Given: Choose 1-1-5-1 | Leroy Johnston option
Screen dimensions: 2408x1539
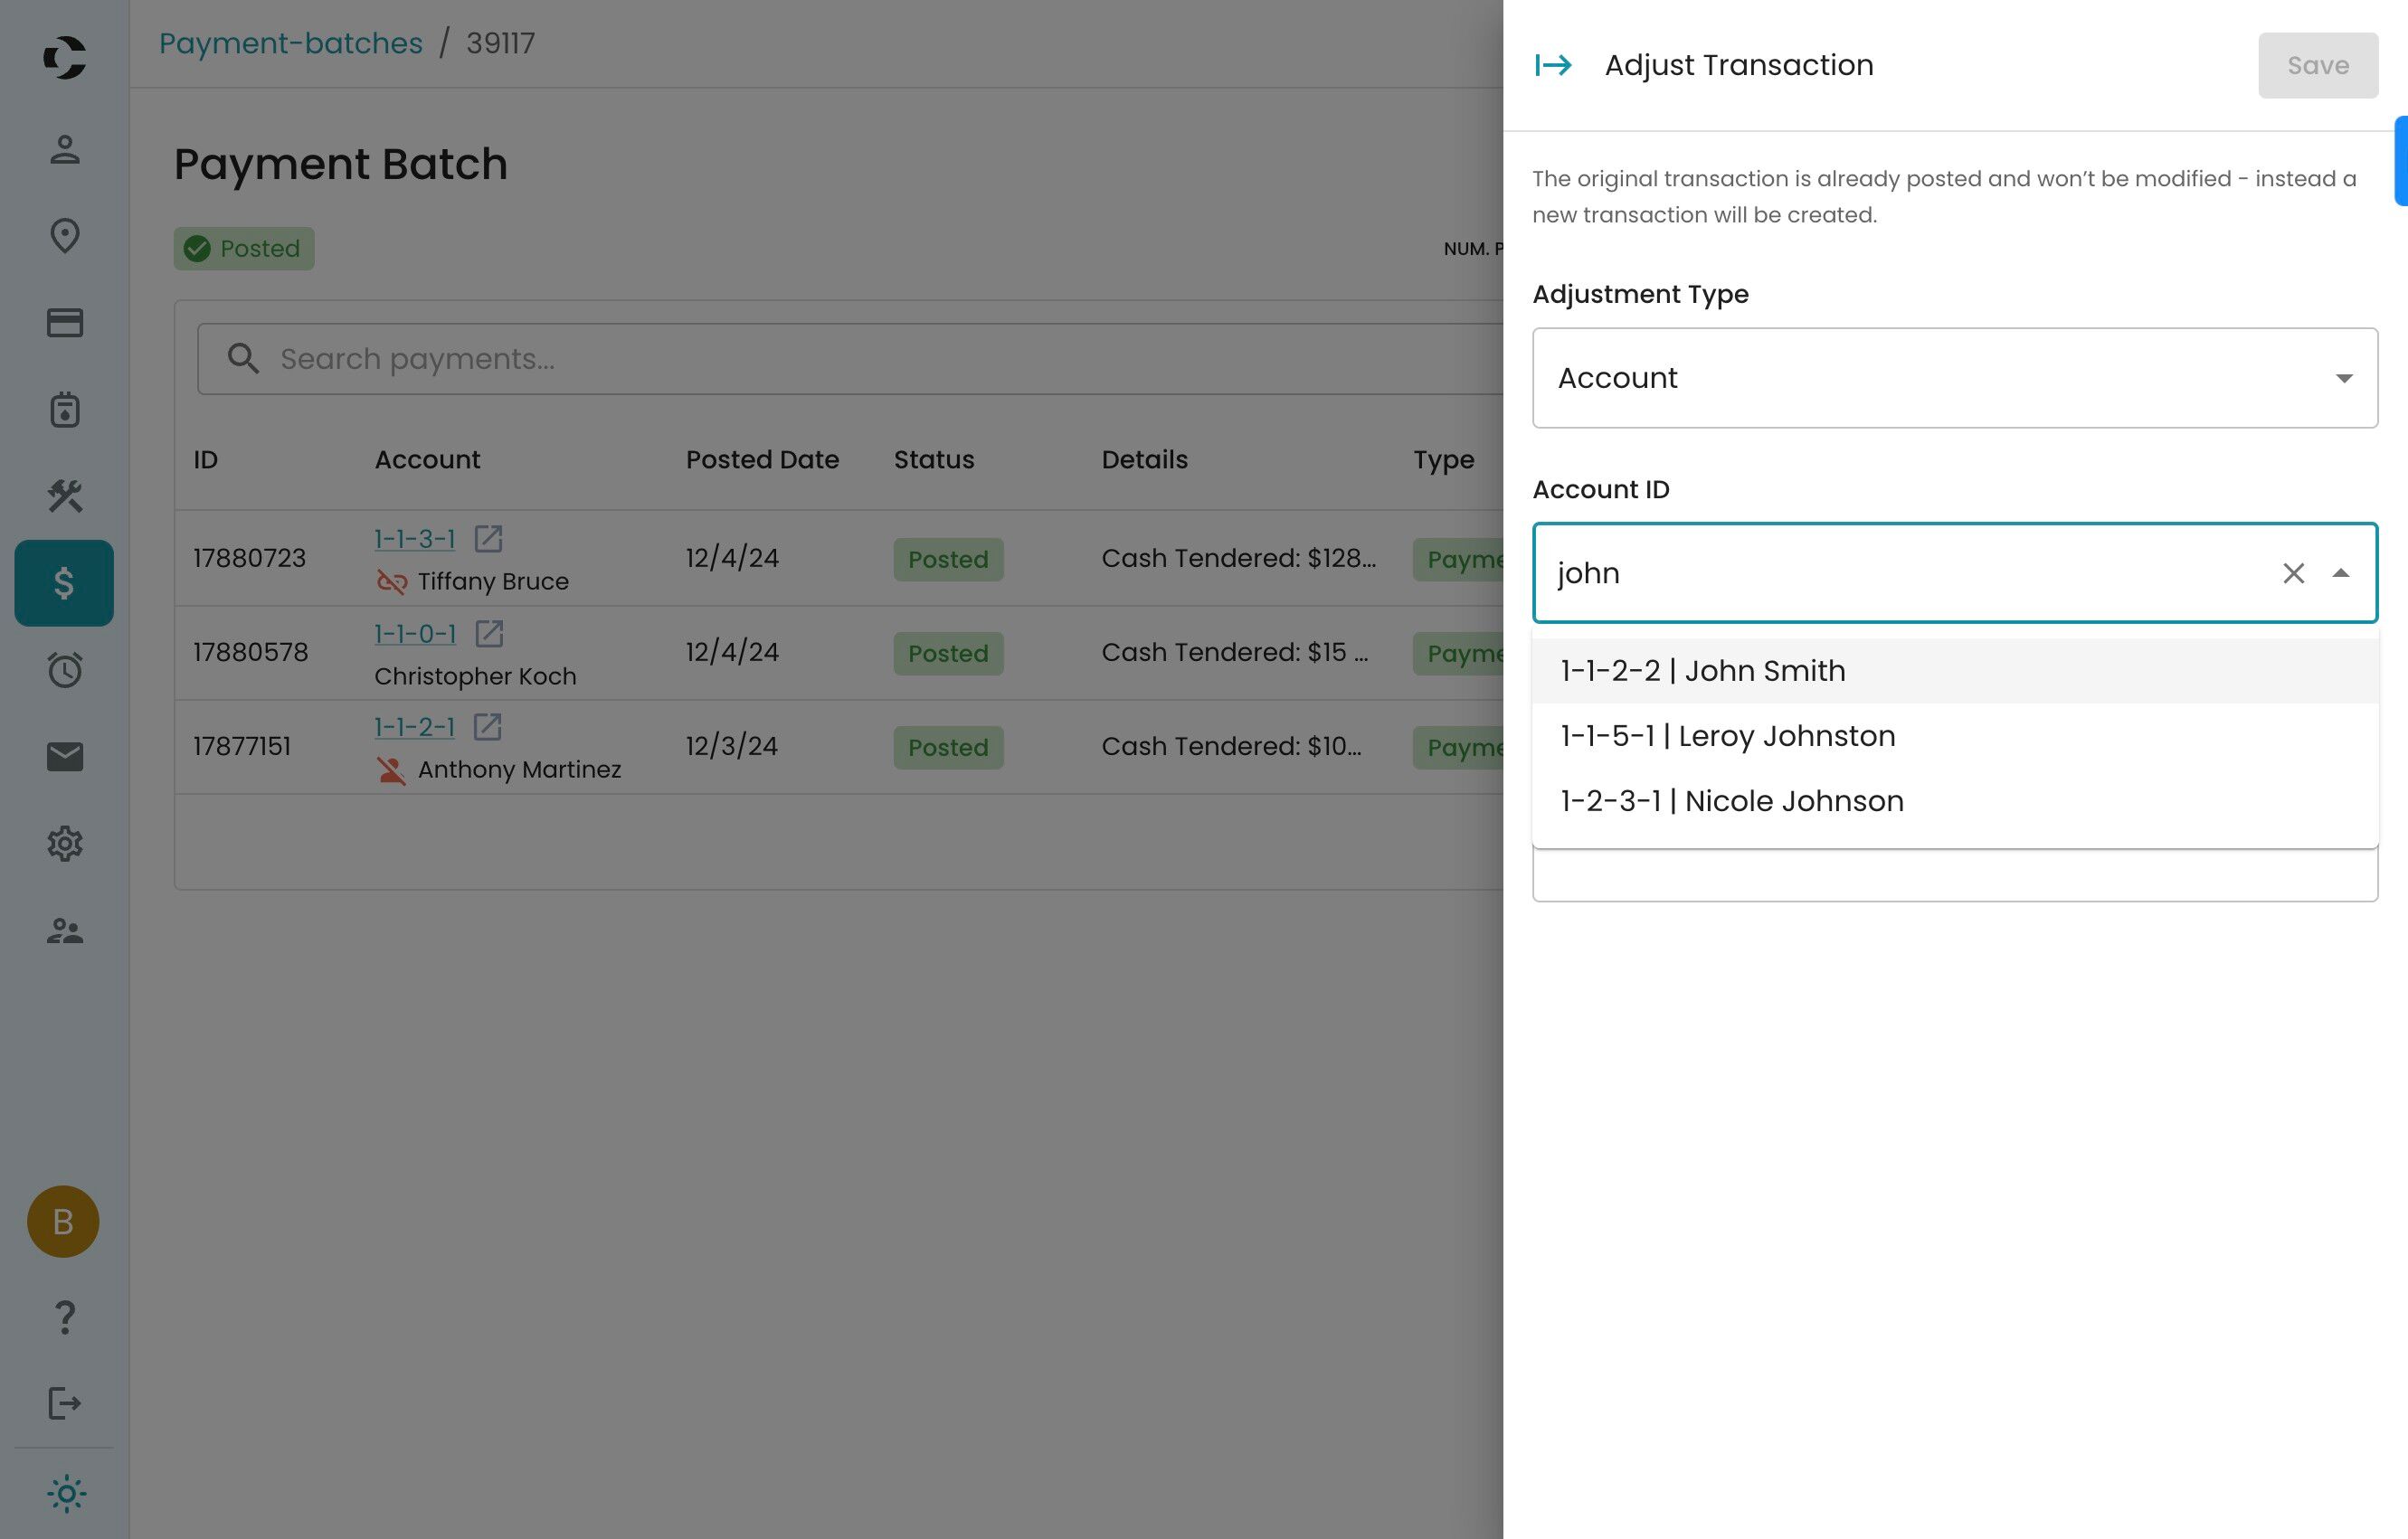Looking at the screenshot, I should click(1727, 735).
